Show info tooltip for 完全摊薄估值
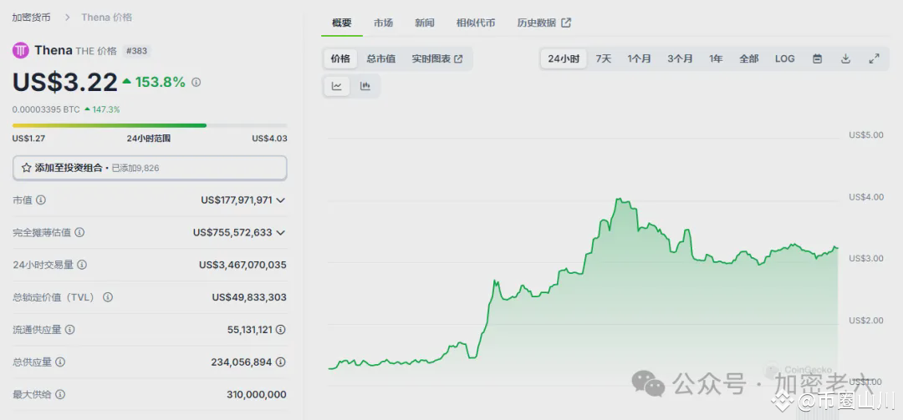This screenshot has height=420, width=903. [79, 232]
